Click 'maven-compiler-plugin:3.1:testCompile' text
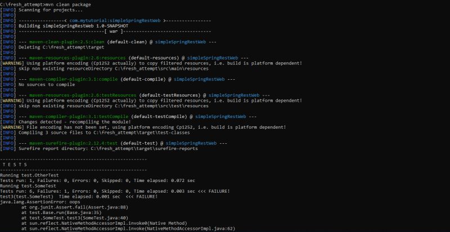The width and height of the screenshot is (450, 232). (x=79, y=116)
